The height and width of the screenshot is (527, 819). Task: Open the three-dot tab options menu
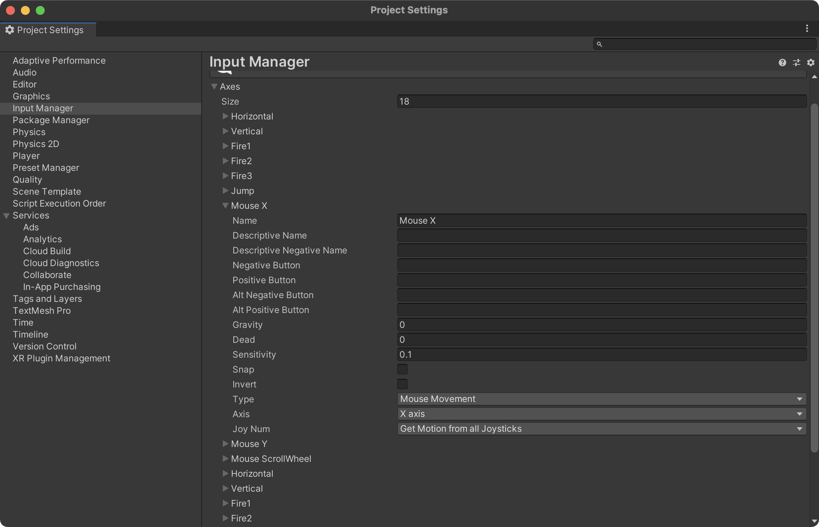click(806, 28)
